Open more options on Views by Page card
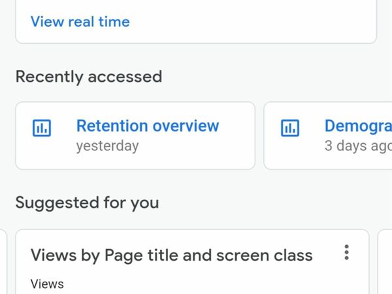The height and width of the screenshot is (294, 392). pyautogui.click(x=346, y=253)
